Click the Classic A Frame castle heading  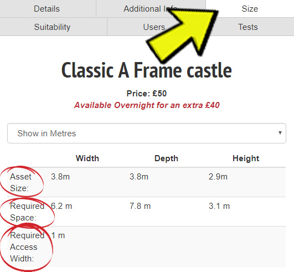(147, 70)
